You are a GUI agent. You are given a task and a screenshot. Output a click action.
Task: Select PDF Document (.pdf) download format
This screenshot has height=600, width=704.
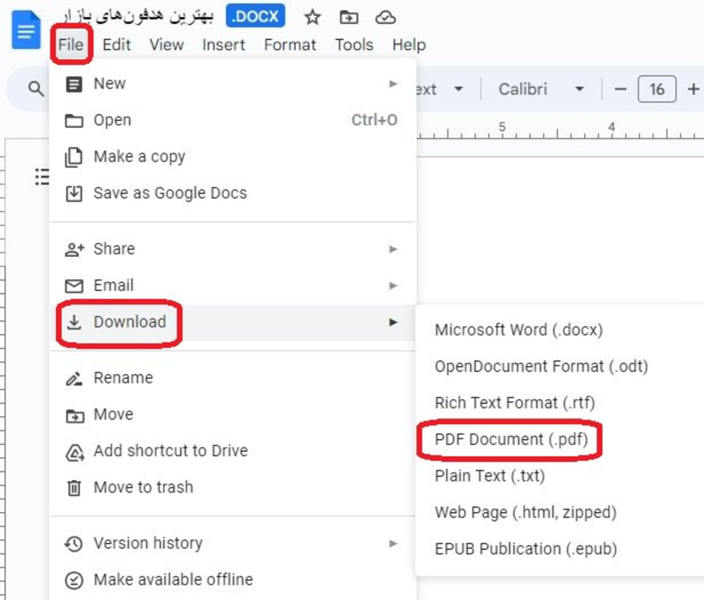pos(511,439)
